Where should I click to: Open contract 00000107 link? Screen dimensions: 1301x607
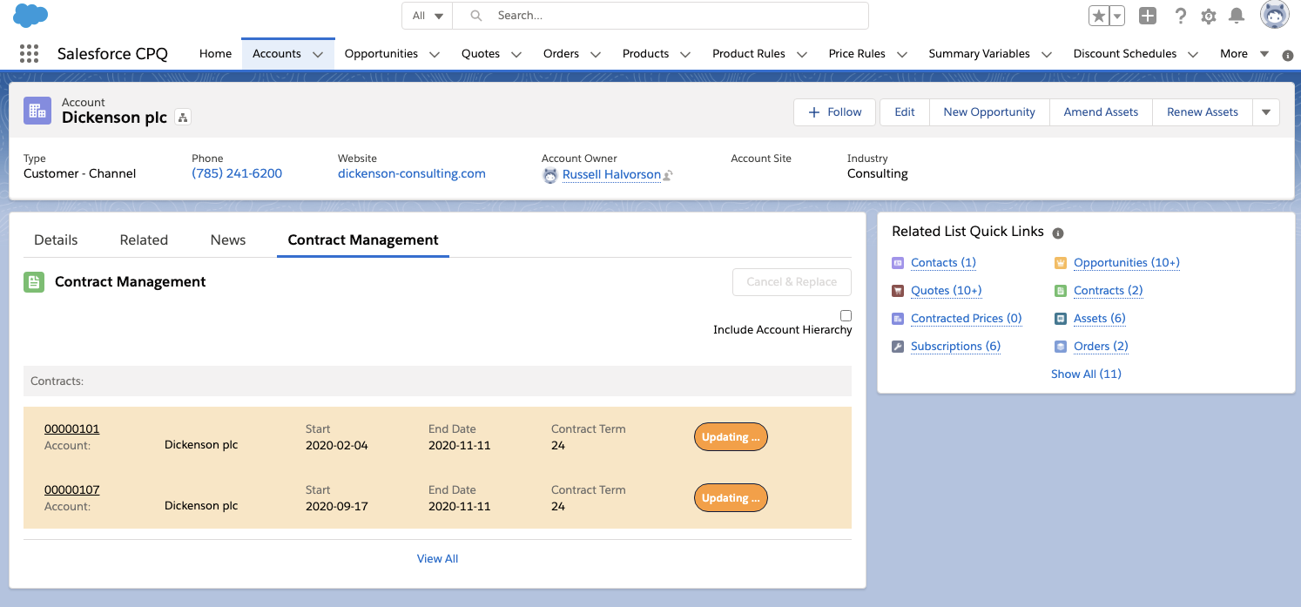point(72,489)
